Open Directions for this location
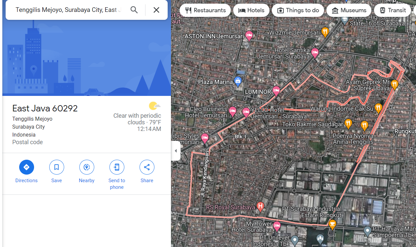The height and width of the screenshot is (247, 416). [x=26, y=167]
